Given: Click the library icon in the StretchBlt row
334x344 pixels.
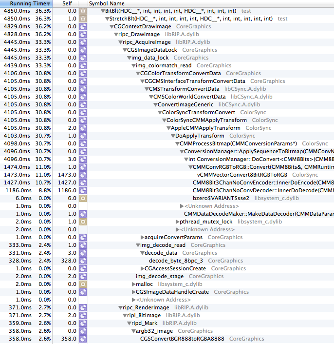Looking at the screenshot, I should point(83,19).
